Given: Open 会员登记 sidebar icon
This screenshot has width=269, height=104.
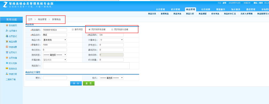Looking at the screenshot, I should click(7, 36).
